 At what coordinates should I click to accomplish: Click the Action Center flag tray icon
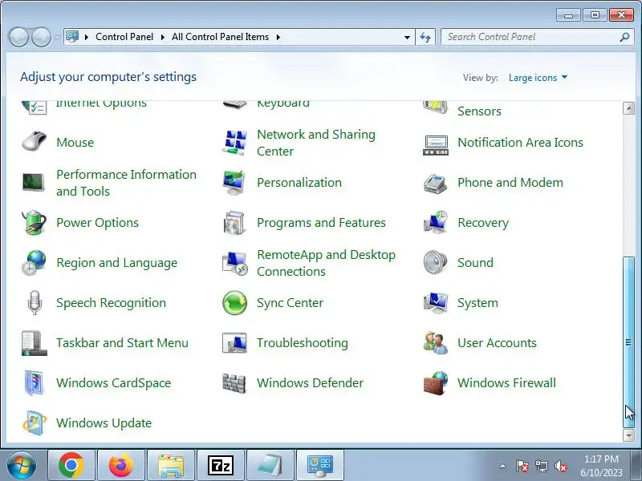[522, 466]
